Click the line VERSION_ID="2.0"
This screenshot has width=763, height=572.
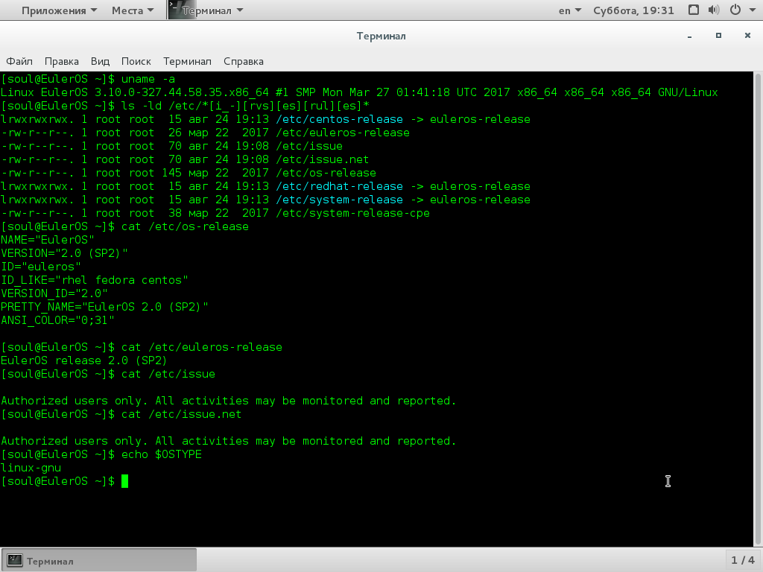pyautogui.click(x=54, y=293)
